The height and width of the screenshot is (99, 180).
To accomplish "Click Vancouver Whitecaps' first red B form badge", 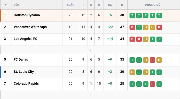I will tap(132, 27).
